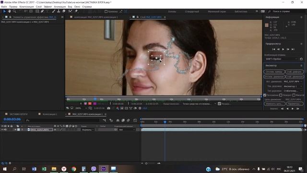This screenshot has height=173, width=307.
Task: Select the Roto Brush tool
Action: click(71, 12)
